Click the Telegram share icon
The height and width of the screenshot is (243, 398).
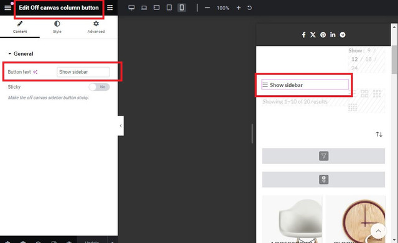point(343,35)
